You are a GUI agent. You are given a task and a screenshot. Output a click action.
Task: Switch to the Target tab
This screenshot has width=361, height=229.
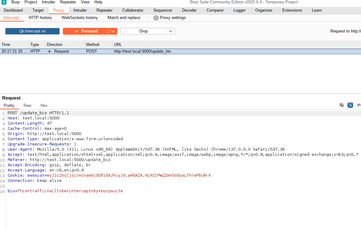[x=38, y=10]
